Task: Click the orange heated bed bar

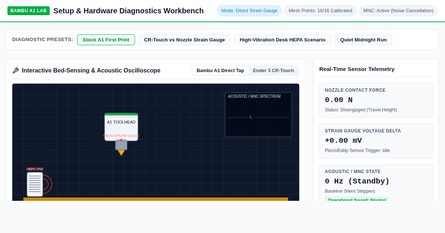Action: 156,199
